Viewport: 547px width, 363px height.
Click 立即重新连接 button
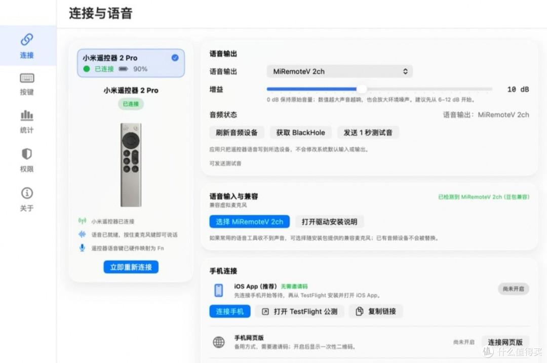pos(131,267)
